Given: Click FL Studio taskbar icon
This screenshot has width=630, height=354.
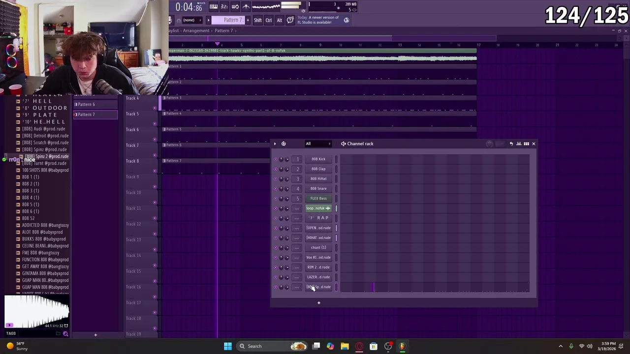Looking at the screenshot, I should [402, 346].
